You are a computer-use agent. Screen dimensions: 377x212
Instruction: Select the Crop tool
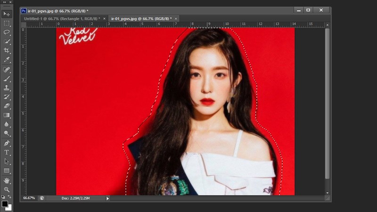[x=7, y=50]
